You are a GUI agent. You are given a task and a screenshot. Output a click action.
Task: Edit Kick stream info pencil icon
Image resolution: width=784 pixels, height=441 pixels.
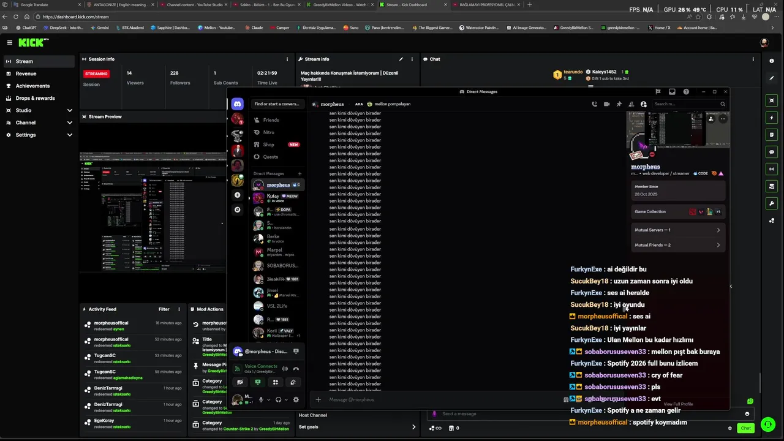[x=401, y=59]
